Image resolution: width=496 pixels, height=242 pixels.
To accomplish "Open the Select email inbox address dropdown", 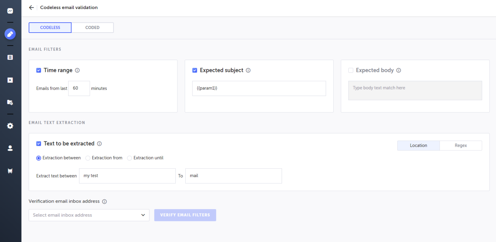I will [x=89, y=215].
